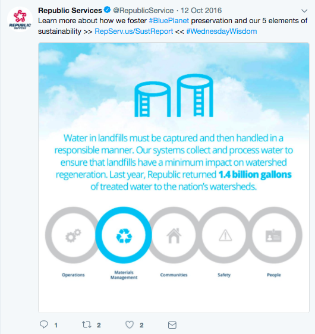Open the #BluePlanet hashtag
Screen dimensions: 315x334
169,21
